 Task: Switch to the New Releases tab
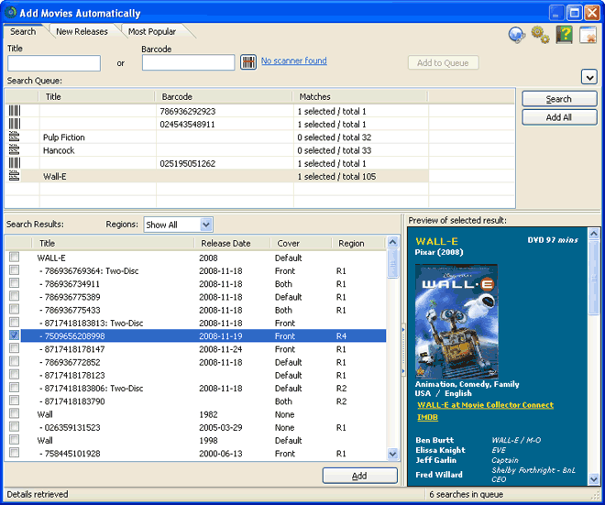pyautogui.click(x=82, y=32)
